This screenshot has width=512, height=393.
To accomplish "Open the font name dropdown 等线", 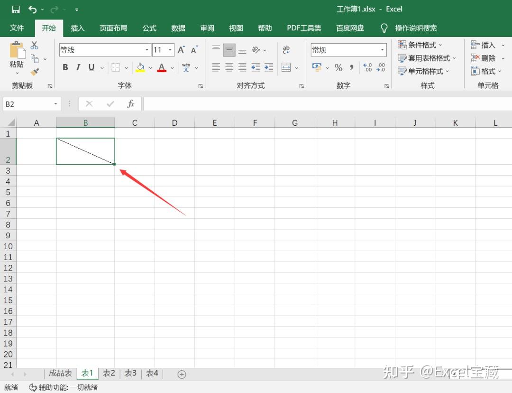I will [x=147, y=50].
